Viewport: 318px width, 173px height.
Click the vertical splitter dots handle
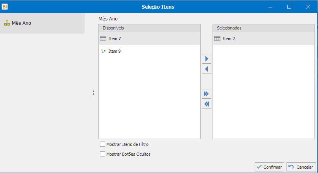(94, 92)
